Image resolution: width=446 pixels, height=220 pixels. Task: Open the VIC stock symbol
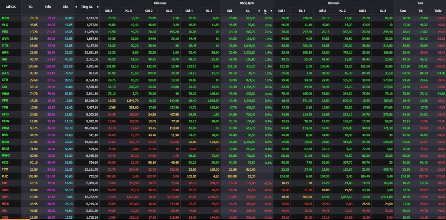click(4, 210)
